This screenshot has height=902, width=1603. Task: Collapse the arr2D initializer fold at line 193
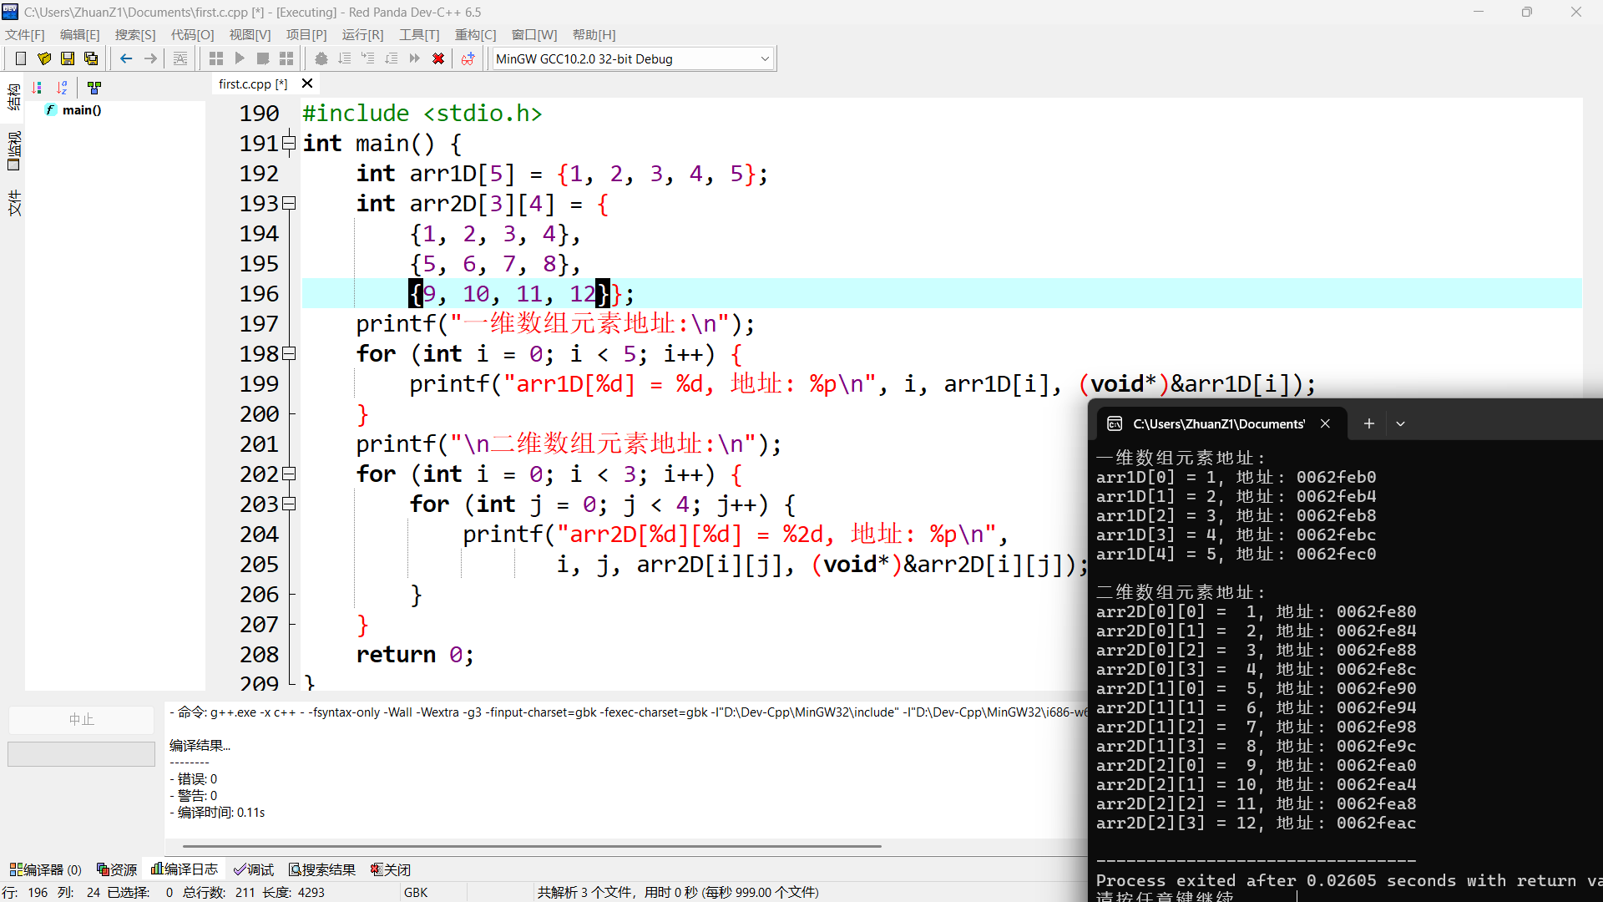(289, 204)
